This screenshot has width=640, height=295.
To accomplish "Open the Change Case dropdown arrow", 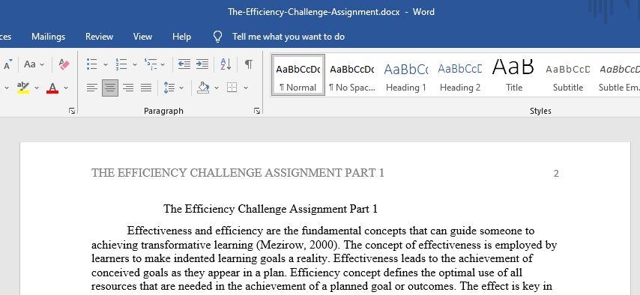I will click(42, 64).
